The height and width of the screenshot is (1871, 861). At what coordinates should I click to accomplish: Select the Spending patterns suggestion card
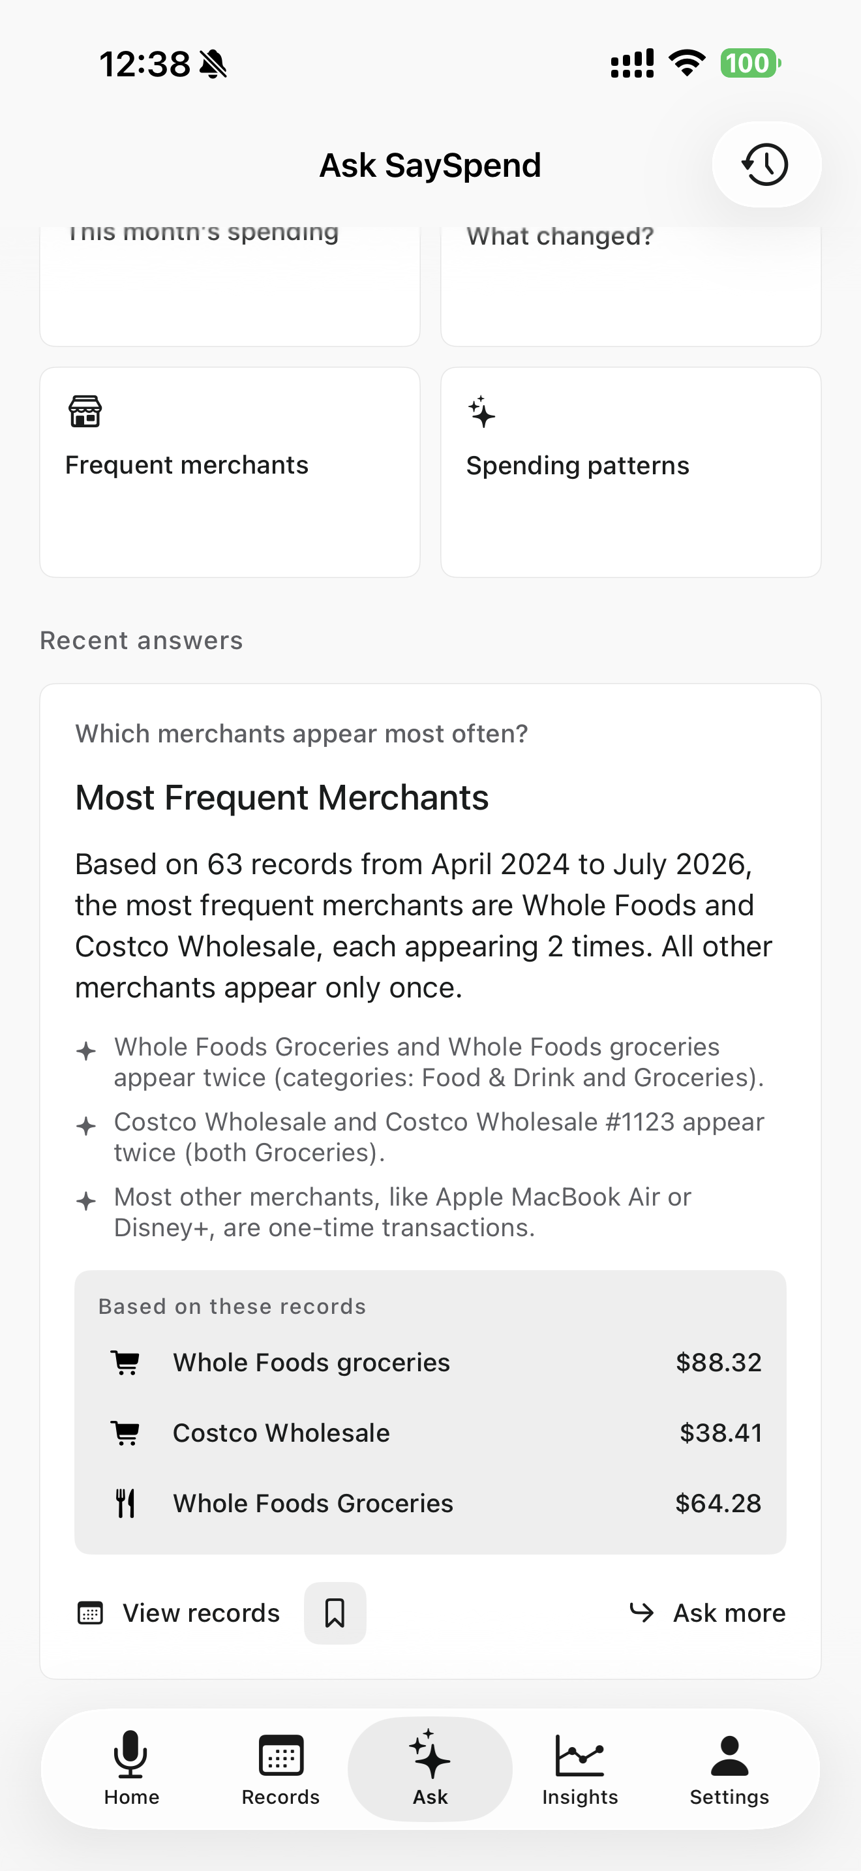(x=631, y=472)
